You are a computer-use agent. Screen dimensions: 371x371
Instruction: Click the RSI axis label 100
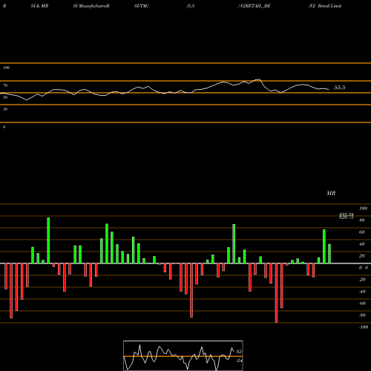6,68
